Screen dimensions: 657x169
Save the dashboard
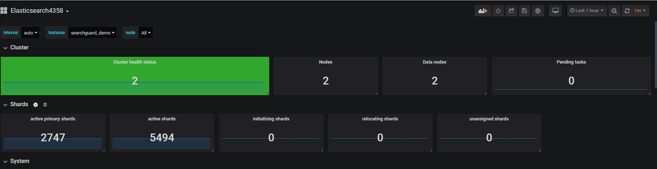(524, 11)
